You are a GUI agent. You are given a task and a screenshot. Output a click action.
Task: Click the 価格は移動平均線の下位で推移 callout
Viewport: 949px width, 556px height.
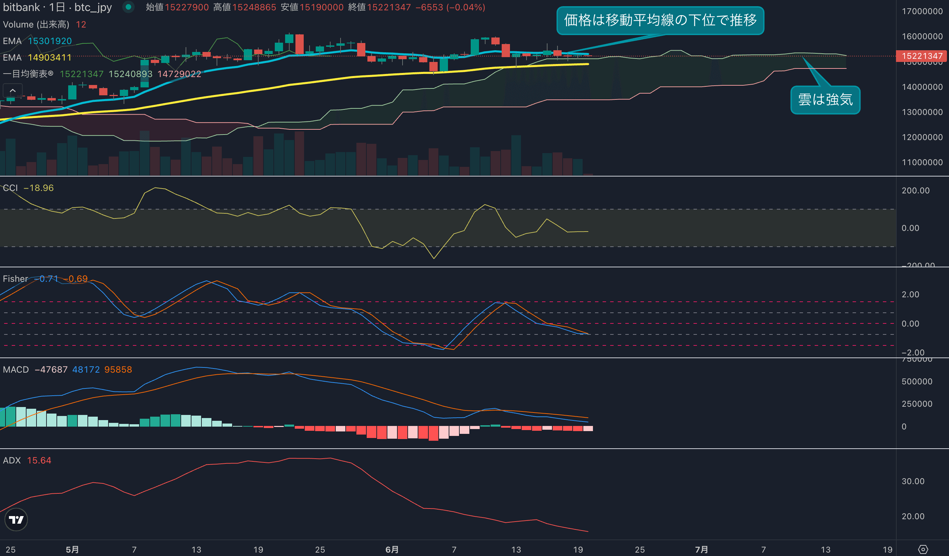coord(660,20)
